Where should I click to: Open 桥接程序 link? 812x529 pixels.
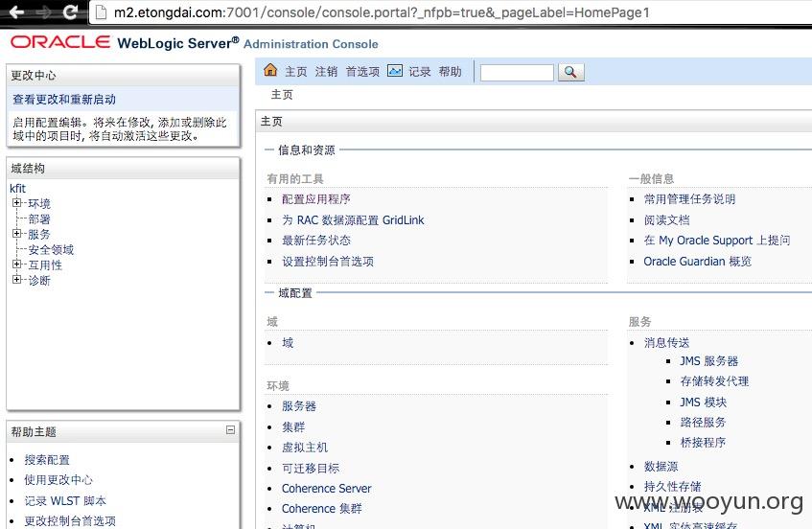coord(703,443)
